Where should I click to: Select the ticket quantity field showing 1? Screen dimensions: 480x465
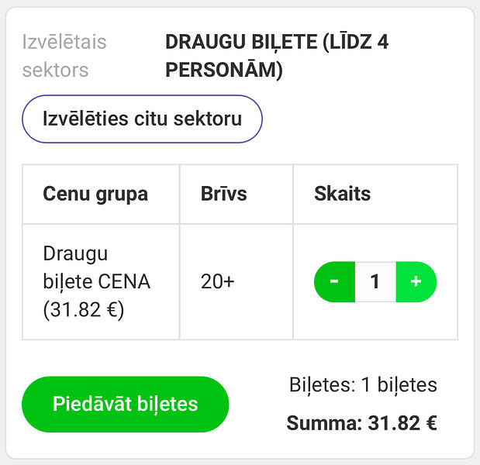[x=375, y=282]
